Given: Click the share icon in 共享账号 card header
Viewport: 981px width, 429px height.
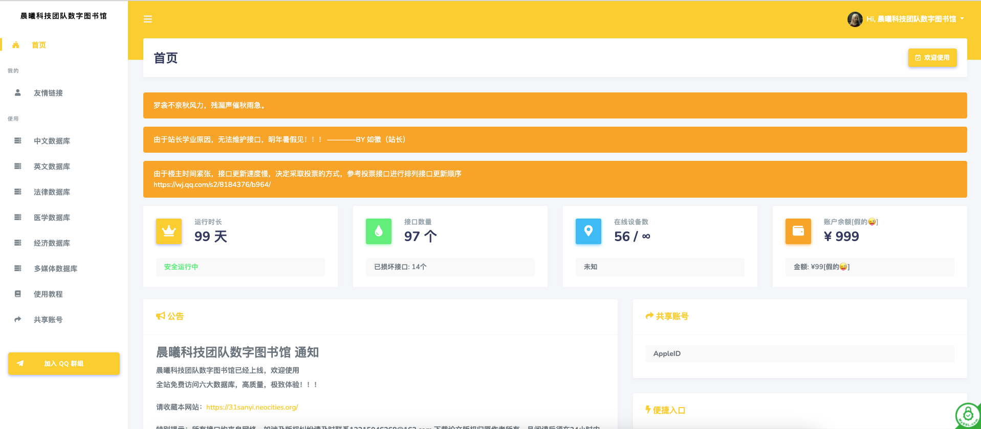Looking at the screenshot, I should pyautogui.click(x=650, y=316).
